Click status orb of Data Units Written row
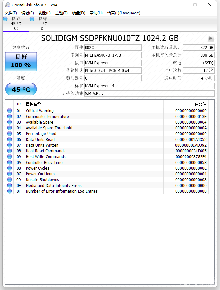The image size is (220, 290). (x=10, y=145)
